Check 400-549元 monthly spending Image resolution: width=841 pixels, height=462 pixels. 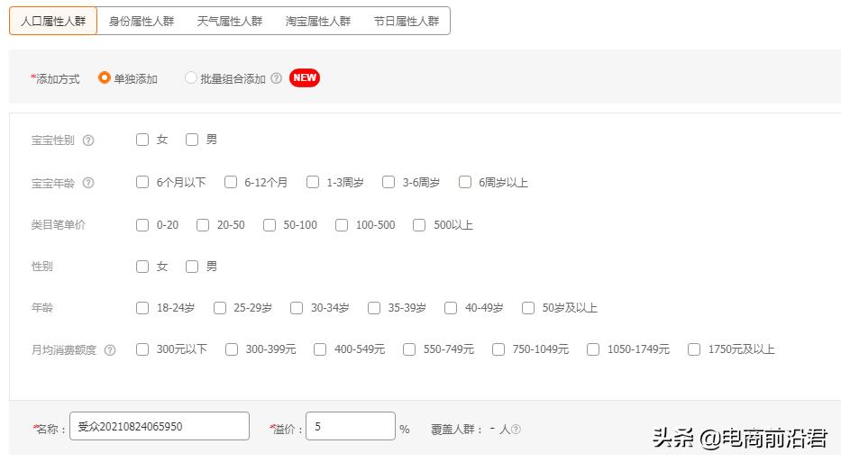pos(320,349)
